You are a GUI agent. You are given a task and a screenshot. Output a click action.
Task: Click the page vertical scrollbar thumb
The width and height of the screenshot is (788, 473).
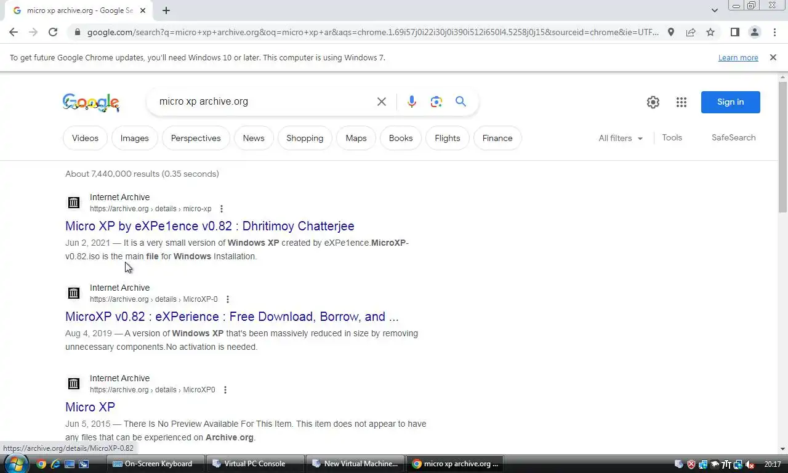click(782, 147)
